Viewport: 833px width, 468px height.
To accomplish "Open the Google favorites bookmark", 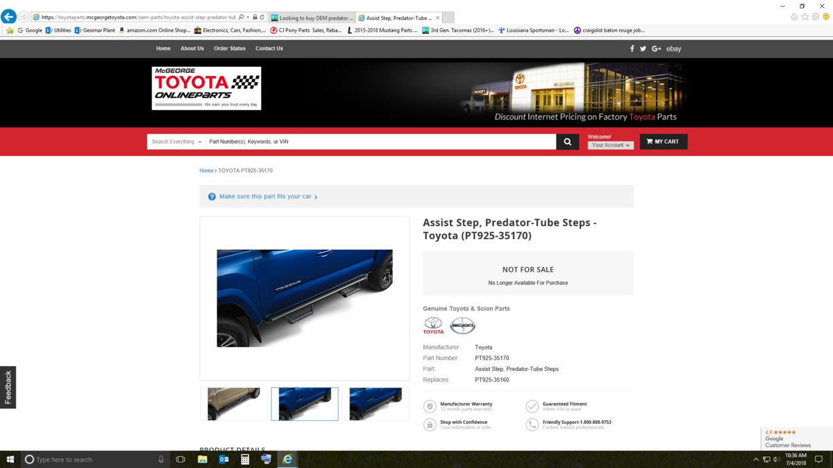I will point(30,31).
